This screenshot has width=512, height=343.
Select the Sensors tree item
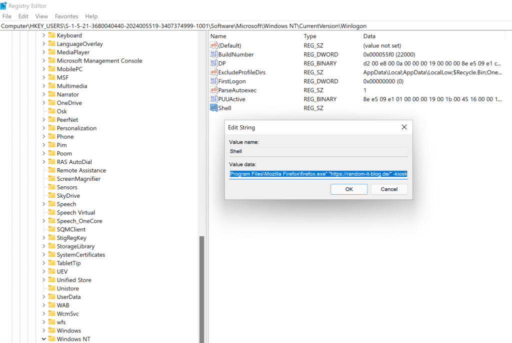67,187
